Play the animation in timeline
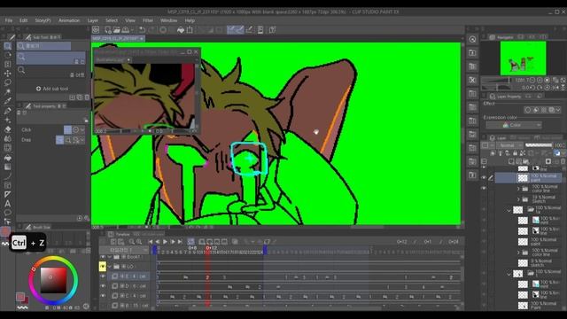567x319 pixels. [x=166, y=242]
